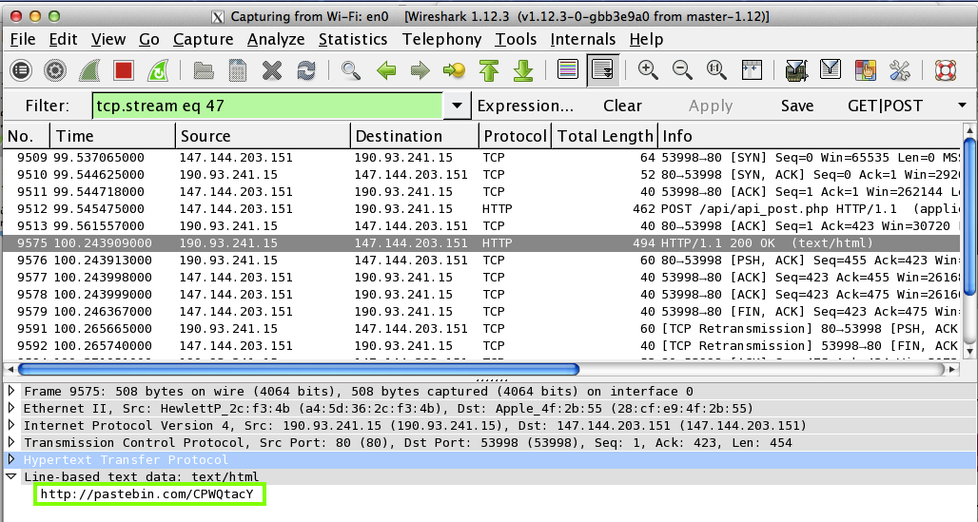Close the capture file X icon
This screenshot has width=978, height=522.
tap(272, 70)
